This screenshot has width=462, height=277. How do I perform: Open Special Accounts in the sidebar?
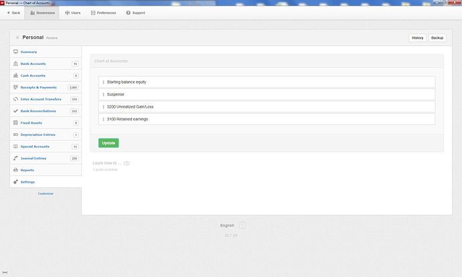[46, 147]
